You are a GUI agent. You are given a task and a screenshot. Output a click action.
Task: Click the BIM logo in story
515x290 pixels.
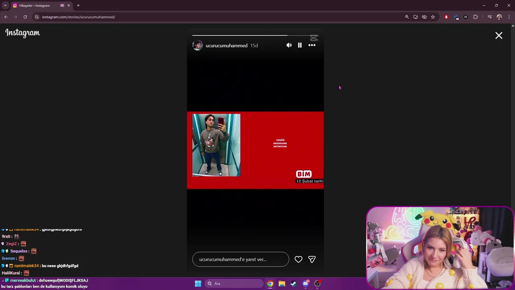[x=304, y=174]
